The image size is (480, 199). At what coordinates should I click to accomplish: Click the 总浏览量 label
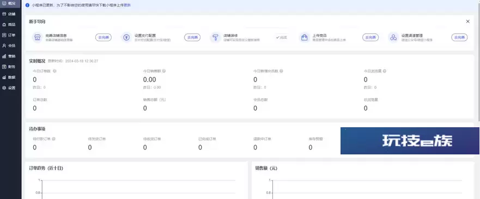370,100
